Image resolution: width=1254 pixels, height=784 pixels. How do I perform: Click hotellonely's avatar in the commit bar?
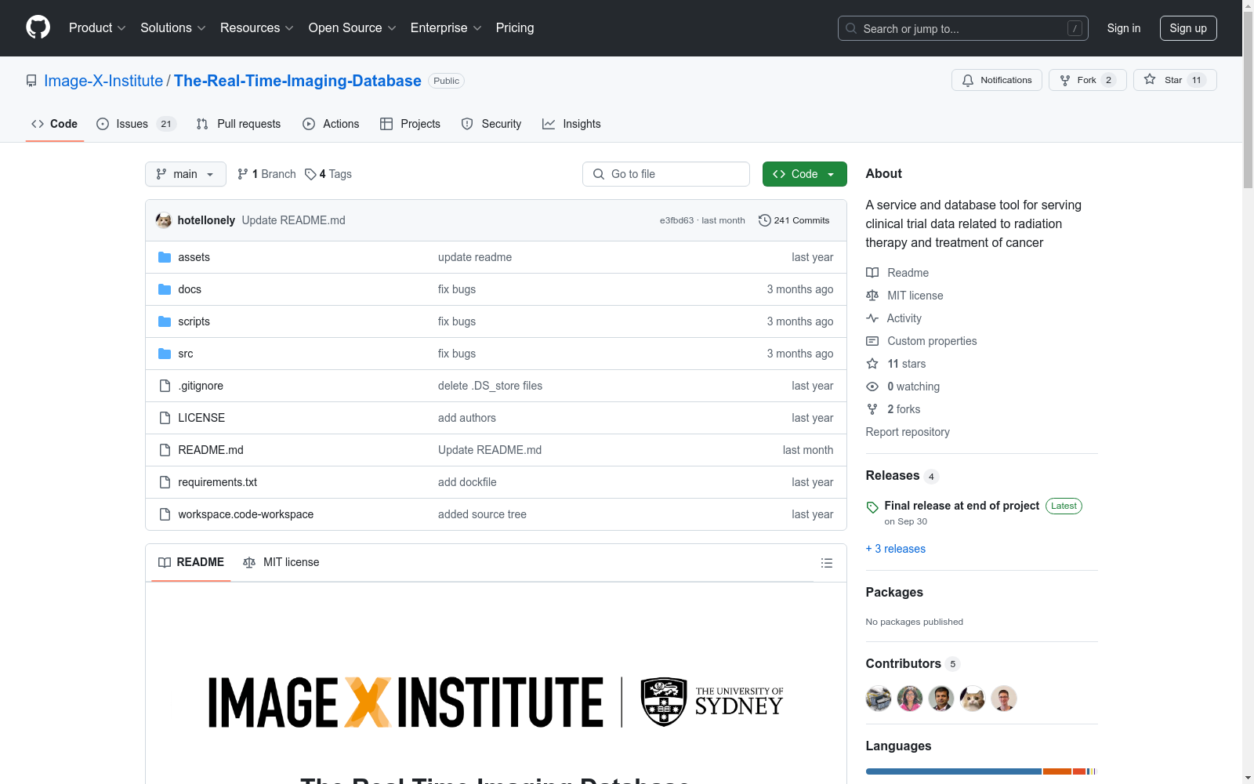click(164, 220)
